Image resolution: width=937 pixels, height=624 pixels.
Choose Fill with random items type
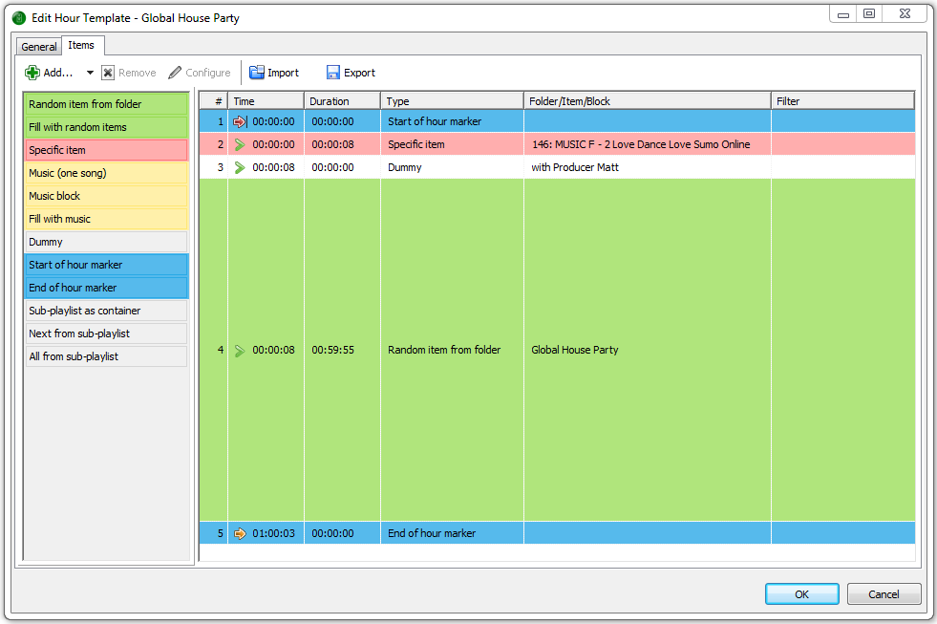(x=106, y=127)
